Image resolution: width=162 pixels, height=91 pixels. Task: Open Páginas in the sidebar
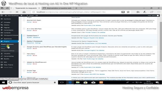[7, 28]
